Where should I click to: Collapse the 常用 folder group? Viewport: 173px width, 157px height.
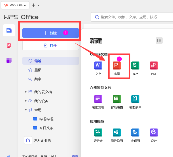click(x=26, y=110)
